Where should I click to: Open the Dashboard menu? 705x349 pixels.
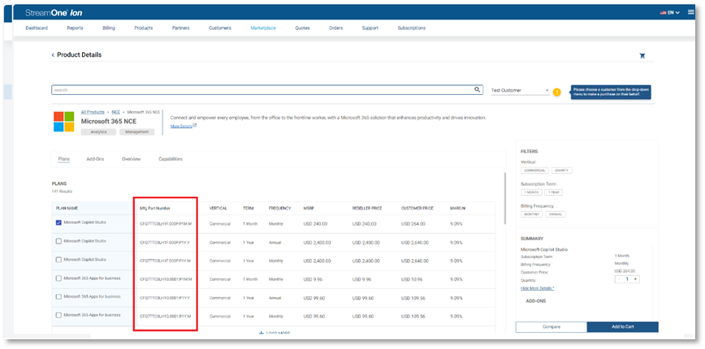[37, 28]
